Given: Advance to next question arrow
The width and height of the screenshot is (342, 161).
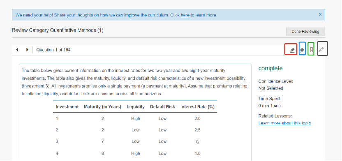Looking at the screenshot, I should coord(27,50).
